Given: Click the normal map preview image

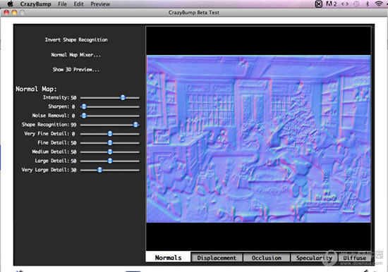Looking at the screenshot, I should (259, 139).
